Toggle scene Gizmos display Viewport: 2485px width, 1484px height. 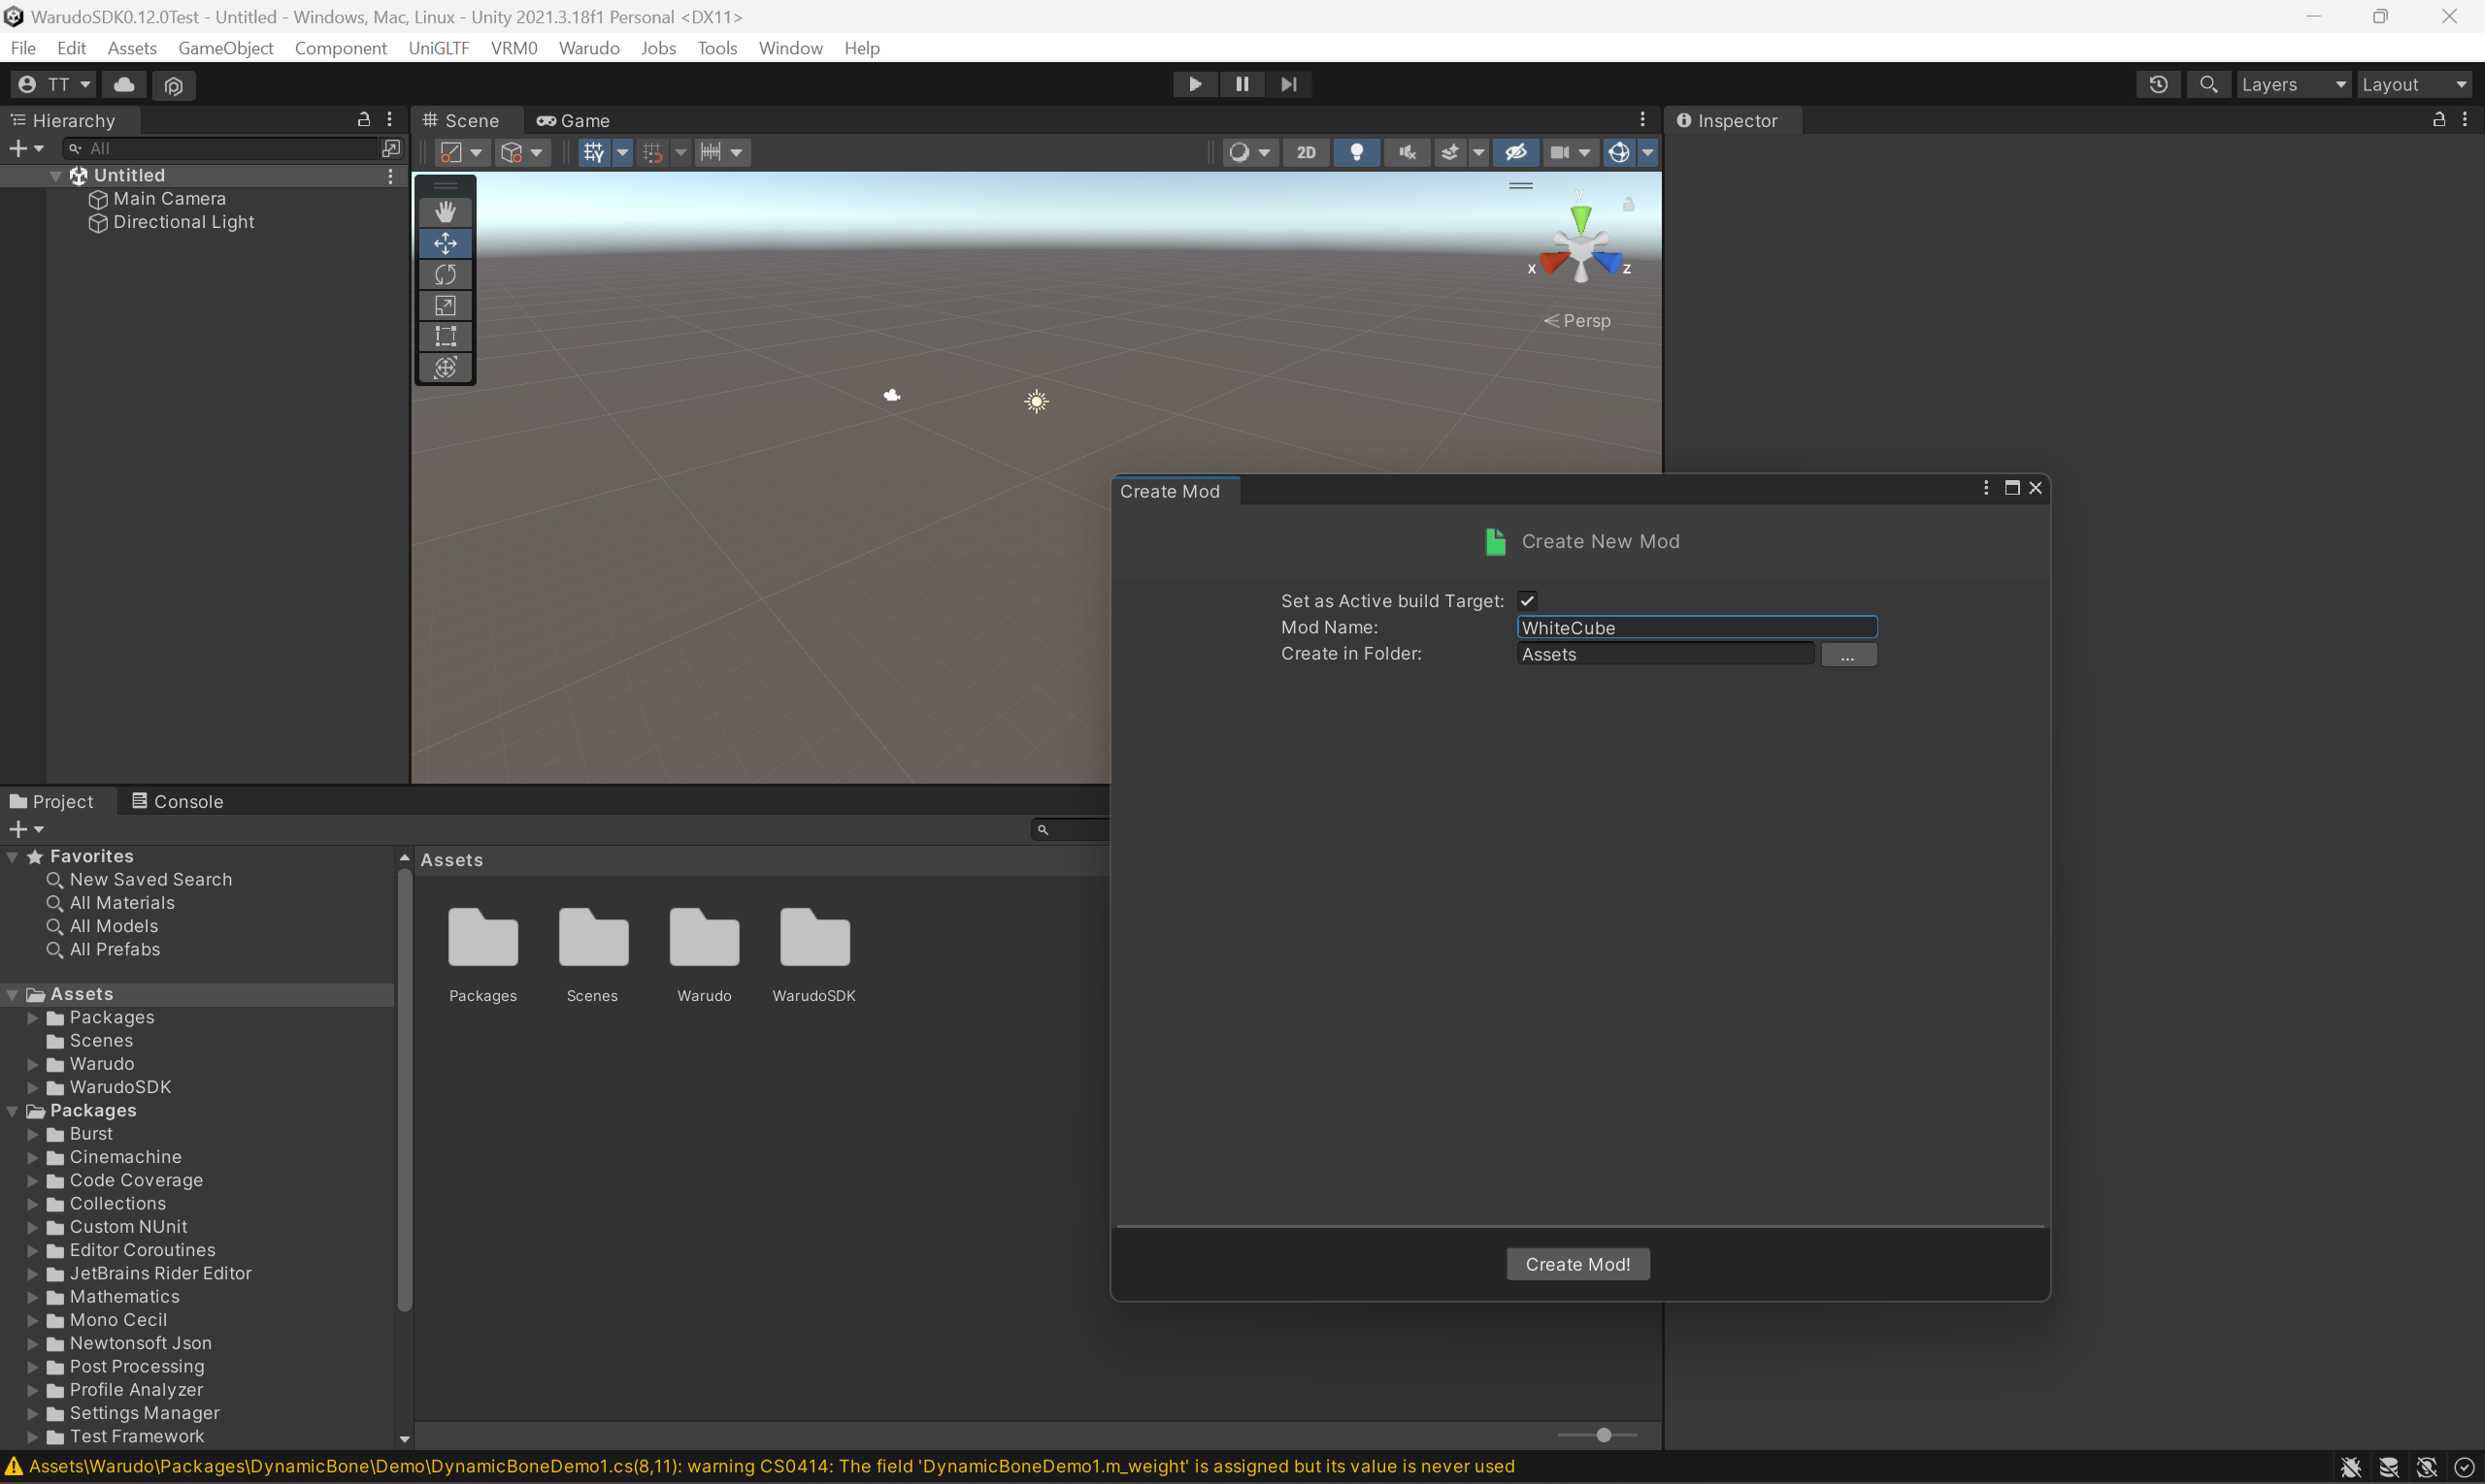pos(1618,152)
